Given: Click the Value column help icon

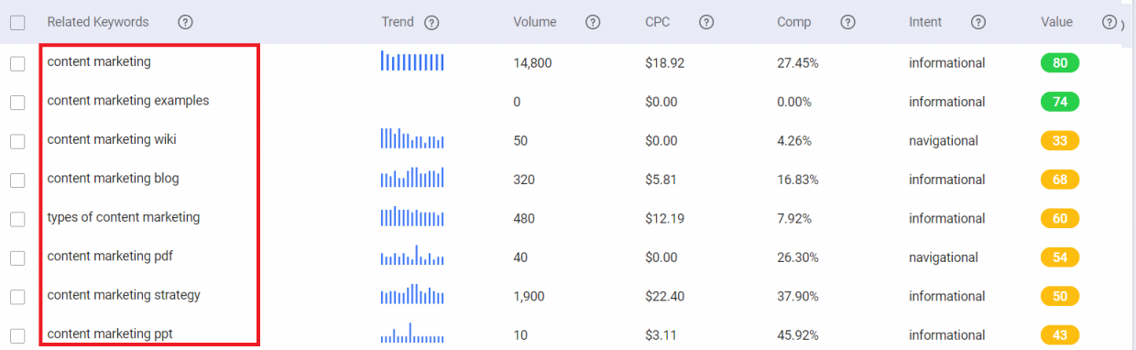Looking at the screenshot, I should 1109,22.
